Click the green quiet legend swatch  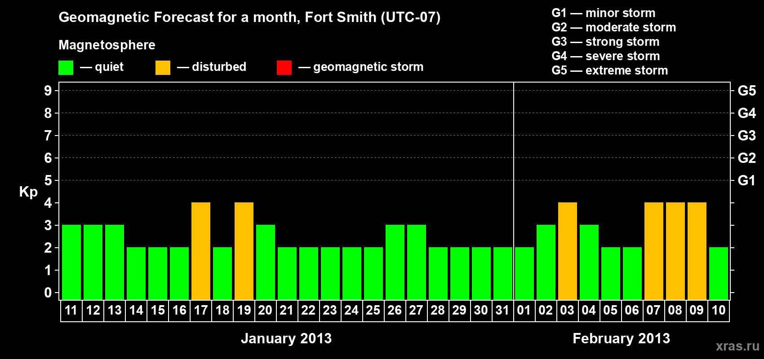click(x=66, y=68)
